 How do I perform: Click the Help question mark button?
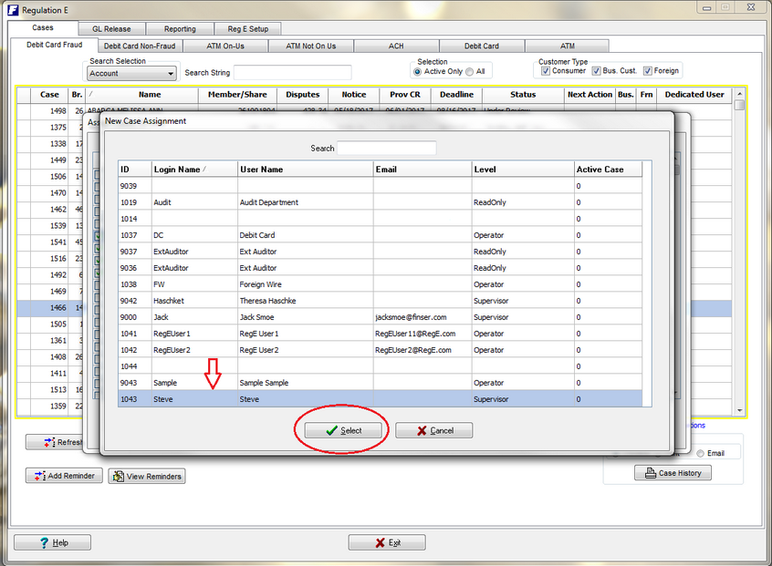tap(52, 542)
